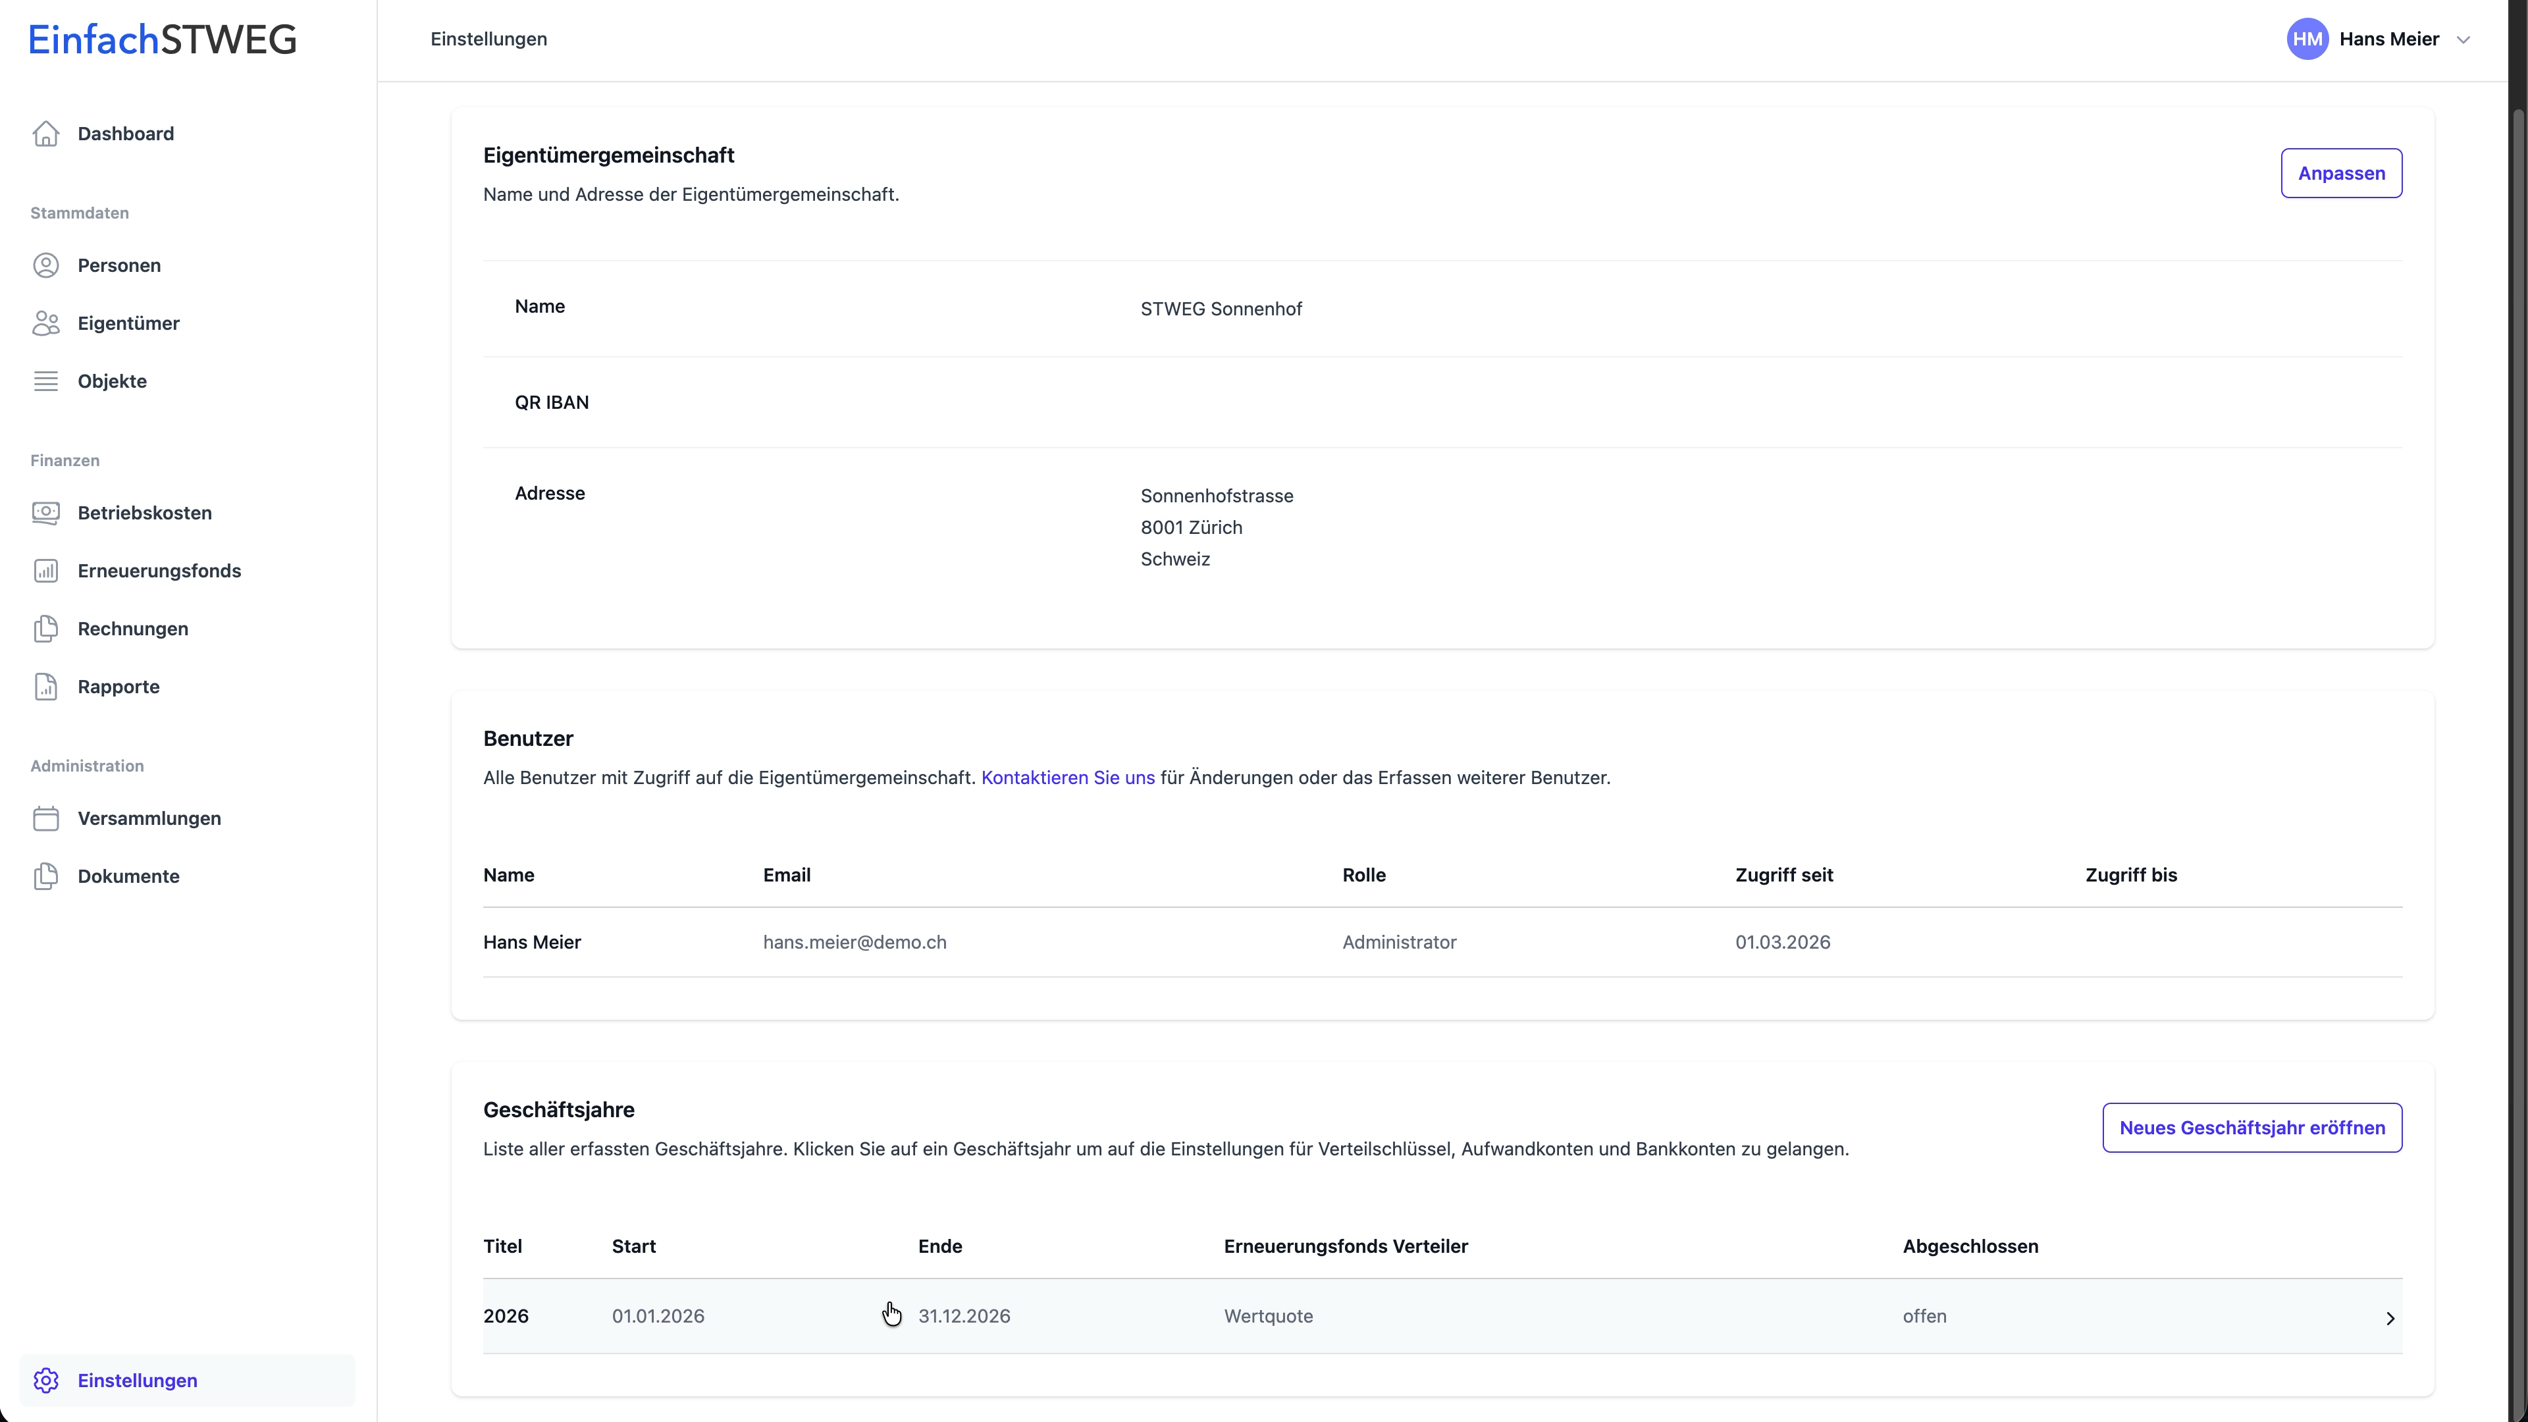Go to Dokumente in sidebar
Screen dimensions: 2528x1422
[x=128, y=876]
